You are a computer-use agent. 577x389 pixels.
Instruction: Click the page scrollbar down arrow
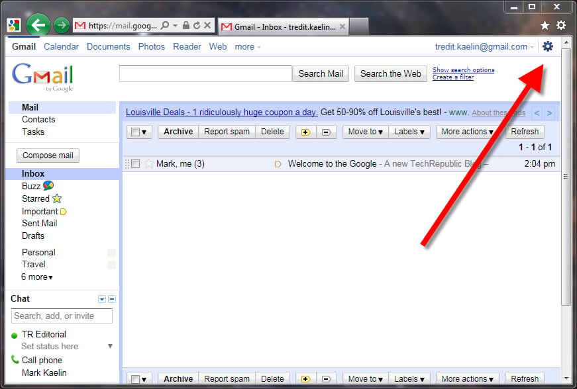click(566, 378)
